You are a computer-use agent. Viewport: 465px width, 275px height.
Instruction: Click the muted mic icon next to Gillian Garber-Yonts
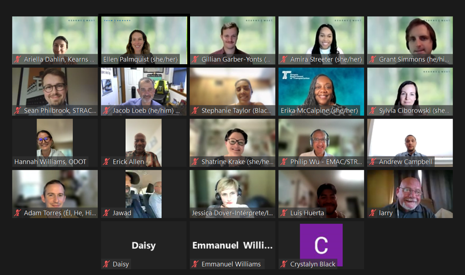tap(195, 59)
